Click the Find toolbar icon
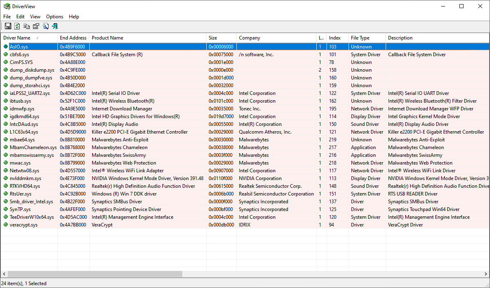 pyautogui.click(x=45, y=26)
